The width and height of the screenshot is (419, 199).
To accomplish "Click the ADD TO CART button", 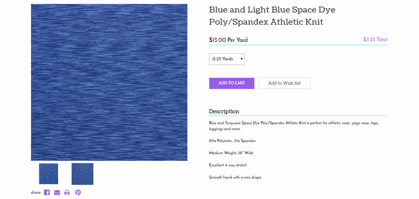I will pyautogui.click(x=232, y=83).
